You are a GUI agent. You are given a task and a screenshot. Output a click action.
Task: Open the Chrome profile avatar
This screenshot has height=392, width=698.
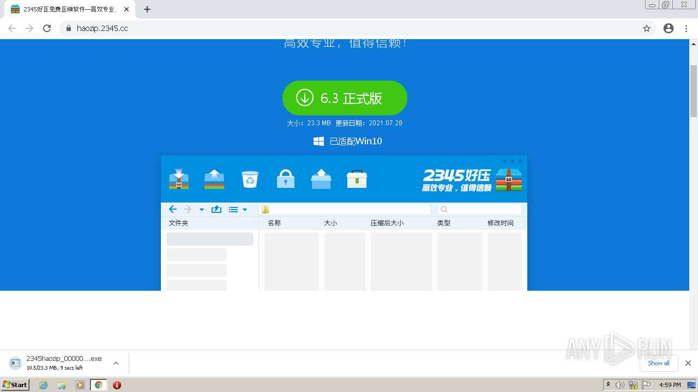669,28
